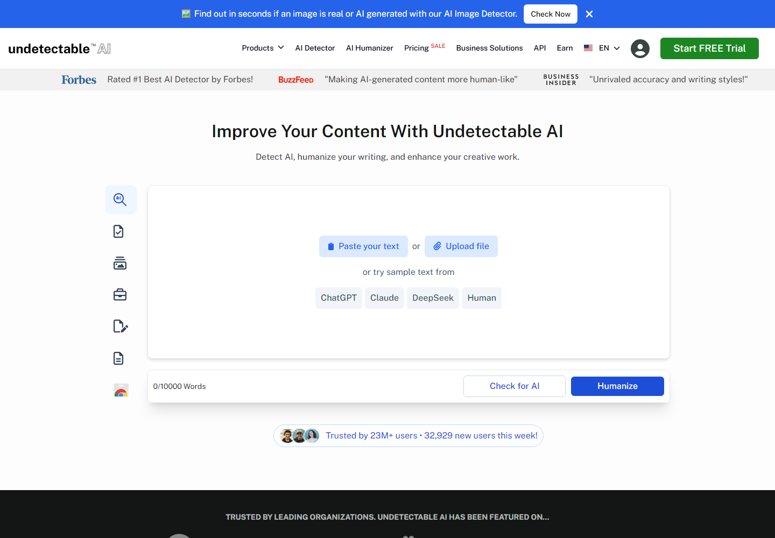The image size is (775, 538).
Task: Click the trusted users avatars group
Action: pyautogui.click(x=300, y=436)
